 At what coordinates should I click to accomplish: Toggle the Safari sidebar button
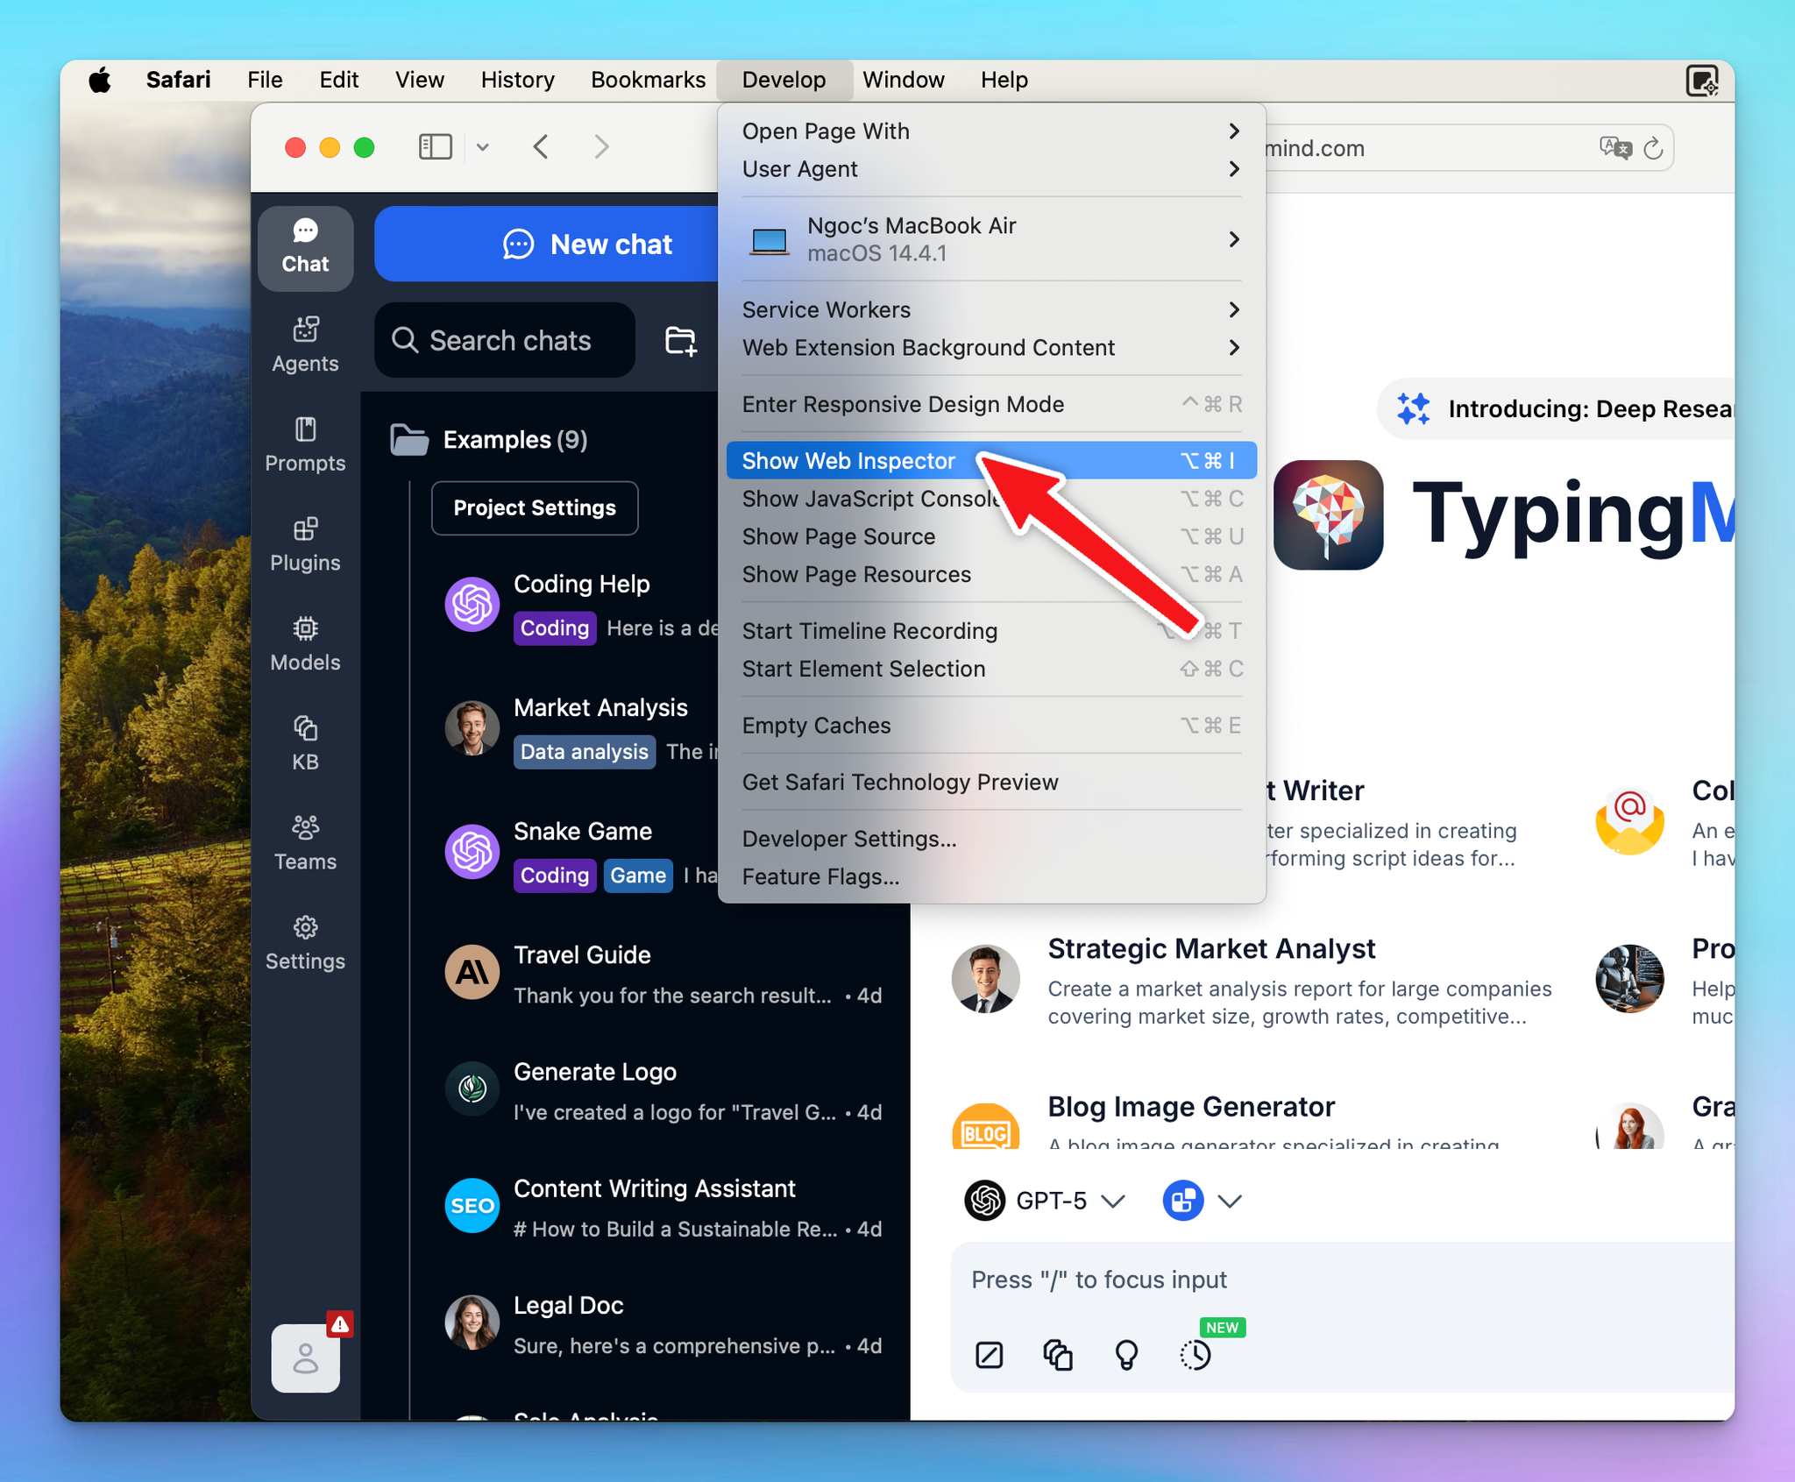(436, 146)
